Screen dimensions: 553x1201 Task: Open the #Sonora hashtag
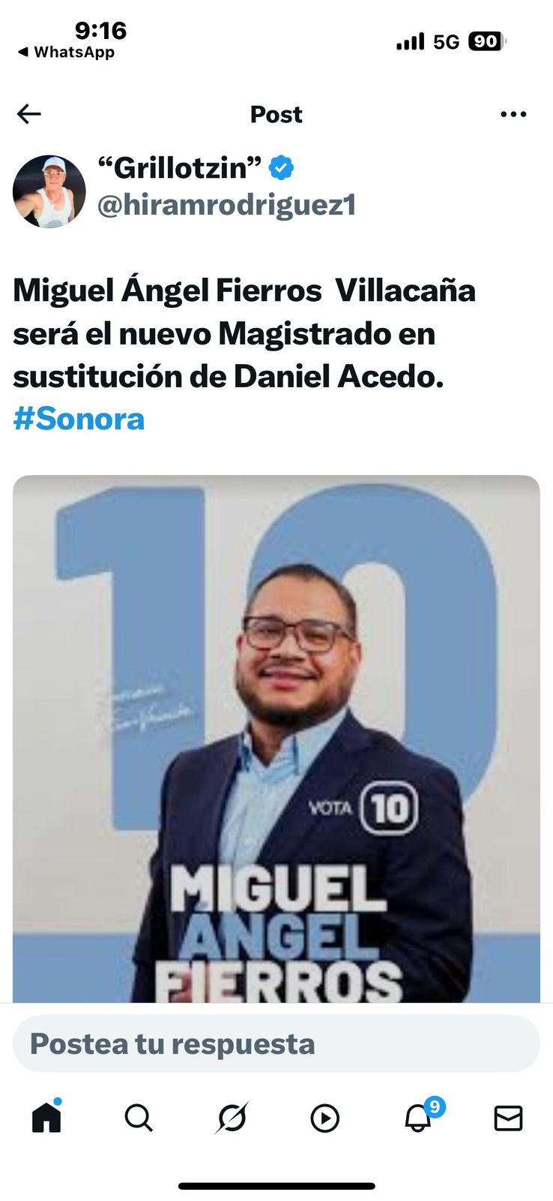79,419
